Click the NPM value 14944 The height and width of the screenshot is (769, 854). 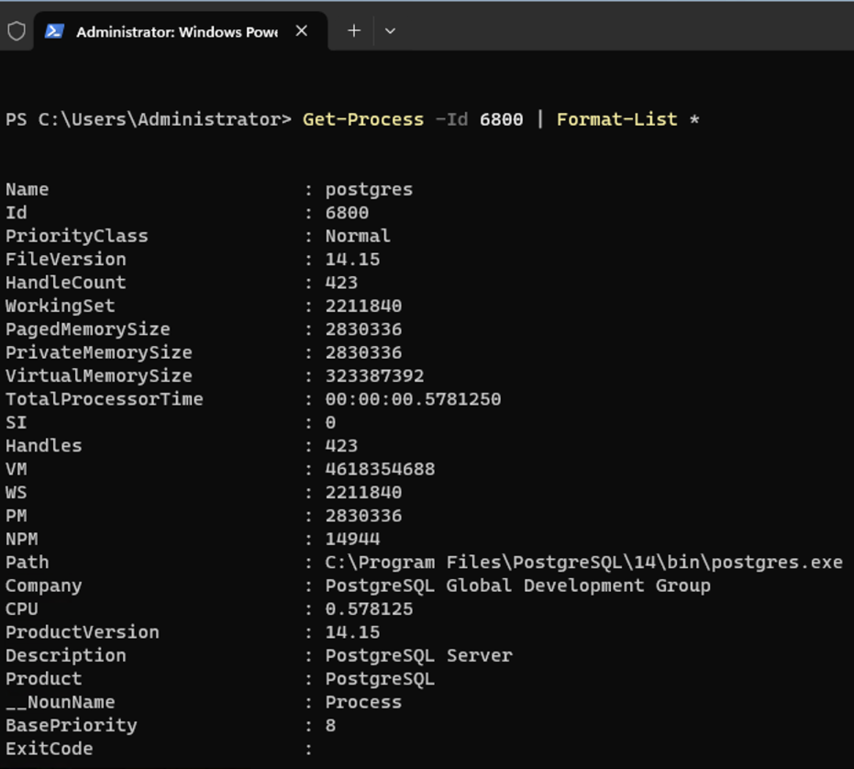pyautogui.click(x=352, y=539)
